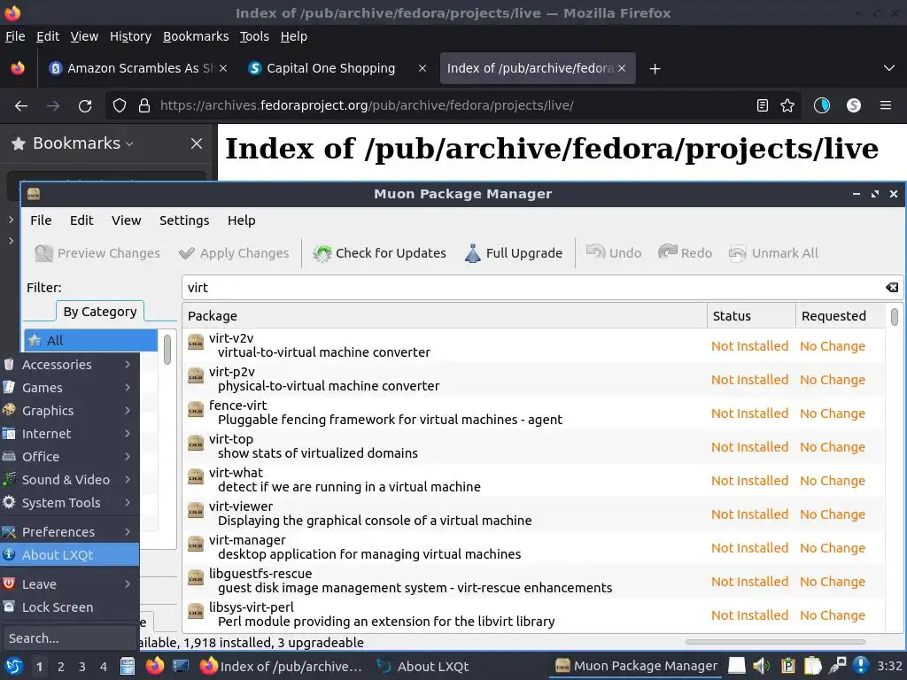Screen dimensions: 907x680
Task: Click the Firefox back arrow
Action: [x=21, y=106]
